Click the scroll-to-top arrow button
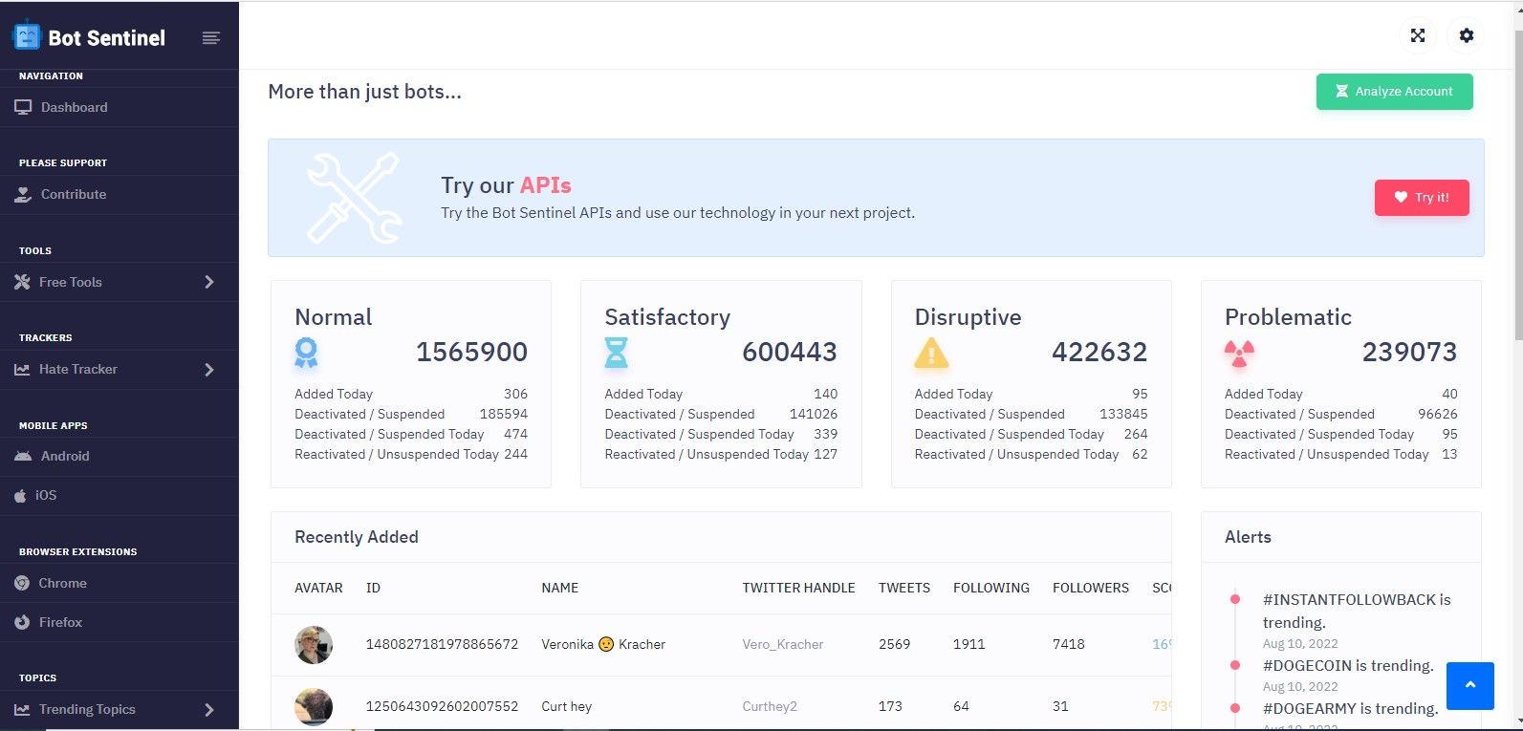Screen dimensions: 1523x731 (1470, 685)
